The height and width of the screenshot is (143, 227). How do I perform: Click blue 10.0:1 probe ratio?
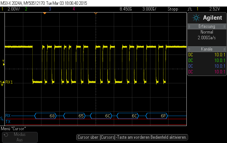pos(220,66)
